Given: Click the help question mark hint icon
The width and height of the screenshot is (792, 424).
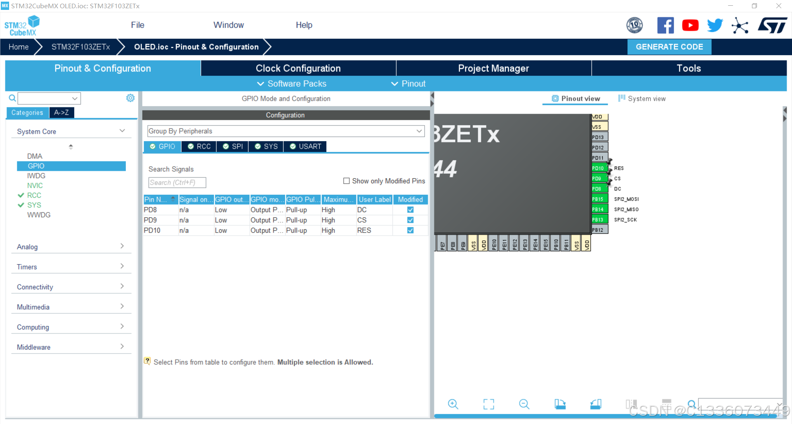Looking at the screenshot, I should (147, 361).
